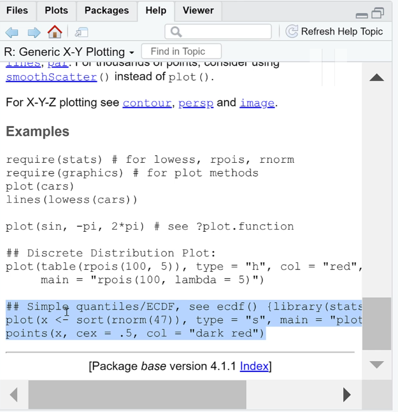Minimize the Help pane
The height and width of the screenshot is (412, 398).
[362, 15]
